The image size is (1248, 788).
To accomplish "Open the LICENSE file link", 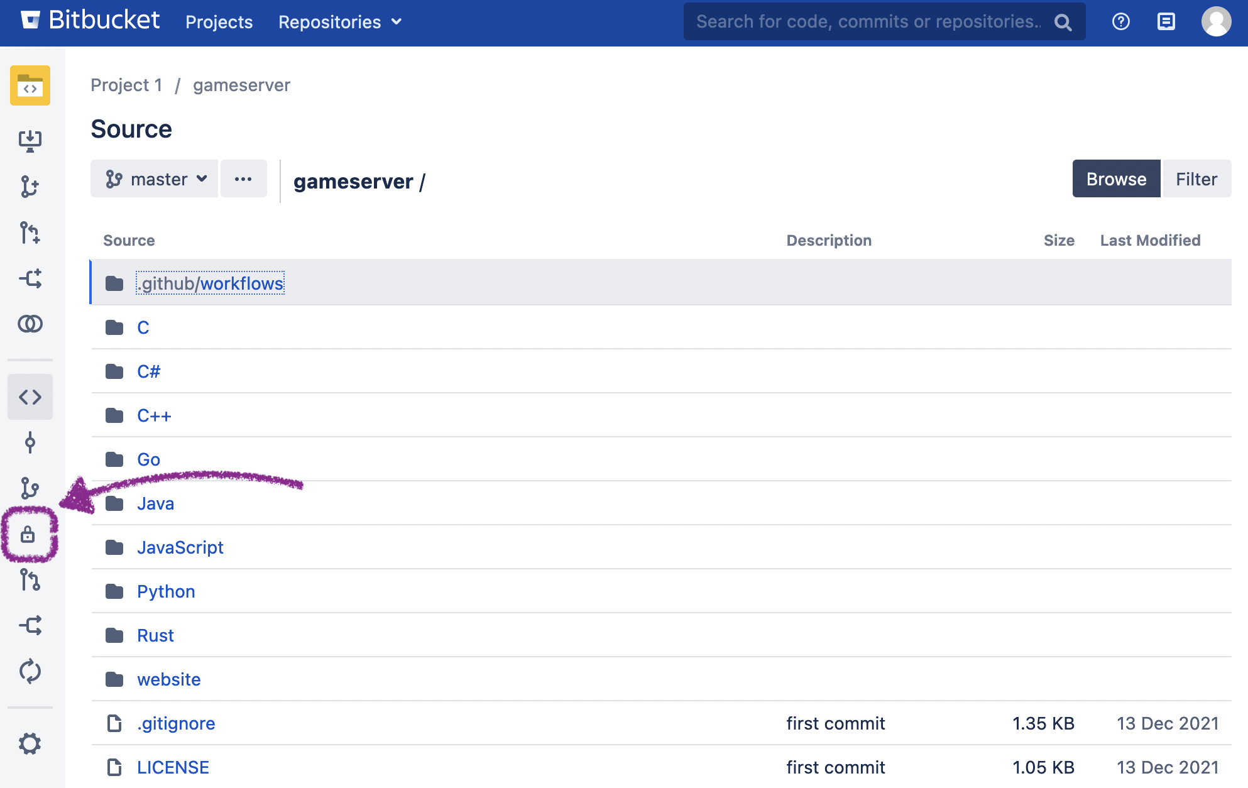I will tap(173, 767).
